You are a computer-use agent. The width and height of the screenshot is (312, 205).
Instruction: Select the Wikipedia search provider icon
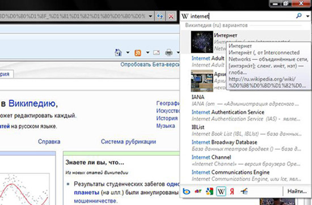point(221,191)
